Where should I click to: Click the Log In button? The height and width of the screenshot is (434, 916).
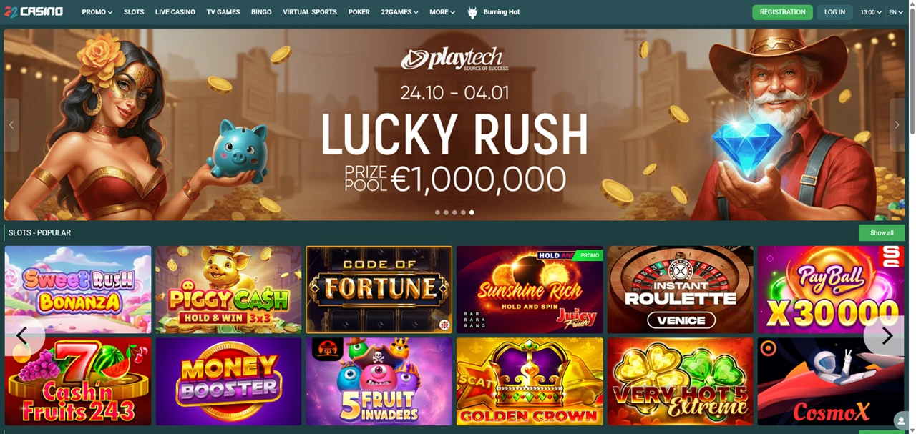[834, 12]
